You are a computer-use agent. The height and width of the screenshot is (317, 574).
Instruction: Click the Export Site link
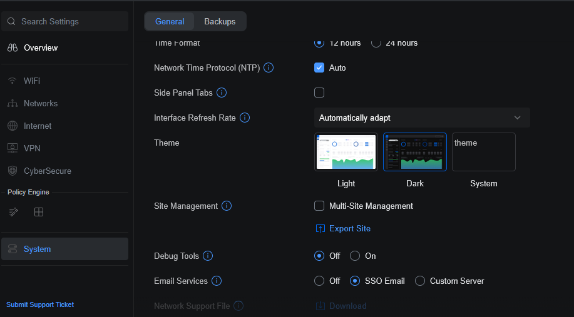point(349,228)
